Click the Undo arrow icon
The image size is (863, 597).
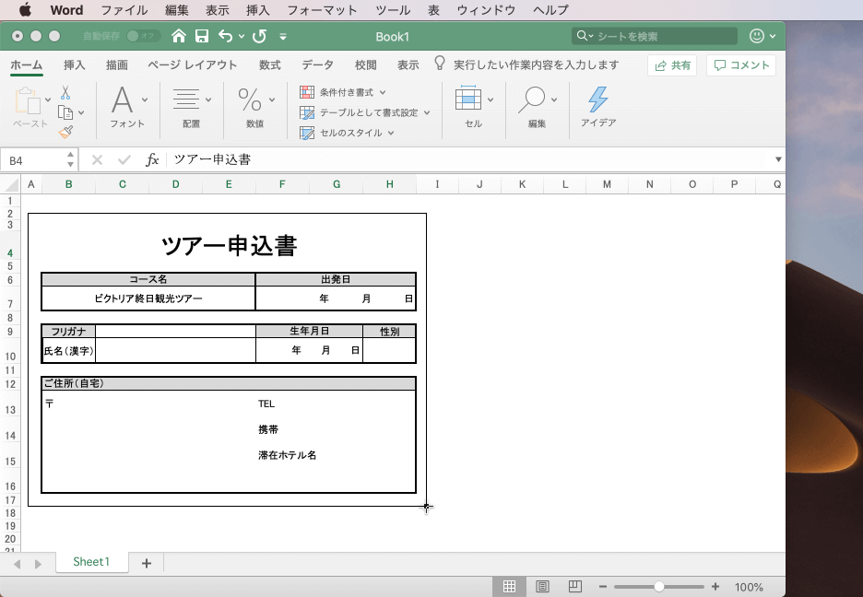tap(225, 36)
